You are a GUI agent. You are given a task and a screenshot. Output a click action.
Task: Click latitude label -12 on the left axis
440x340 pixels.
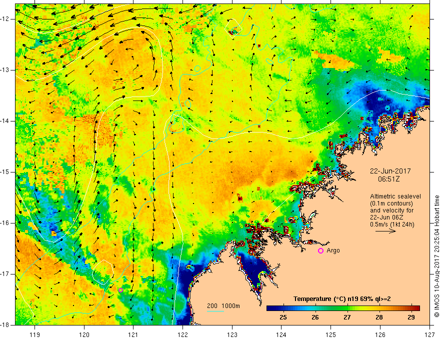click(5, 19)
